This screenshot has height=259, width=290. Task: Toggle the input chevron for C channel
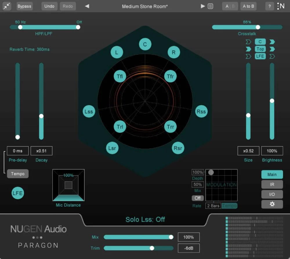pos(248,42)
